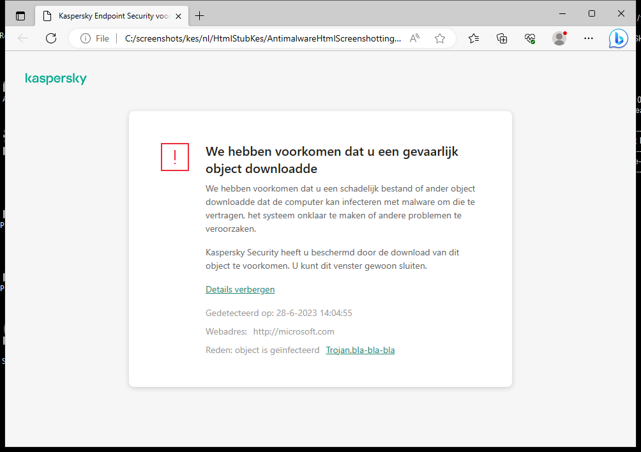Open a new browser tab

199,15
